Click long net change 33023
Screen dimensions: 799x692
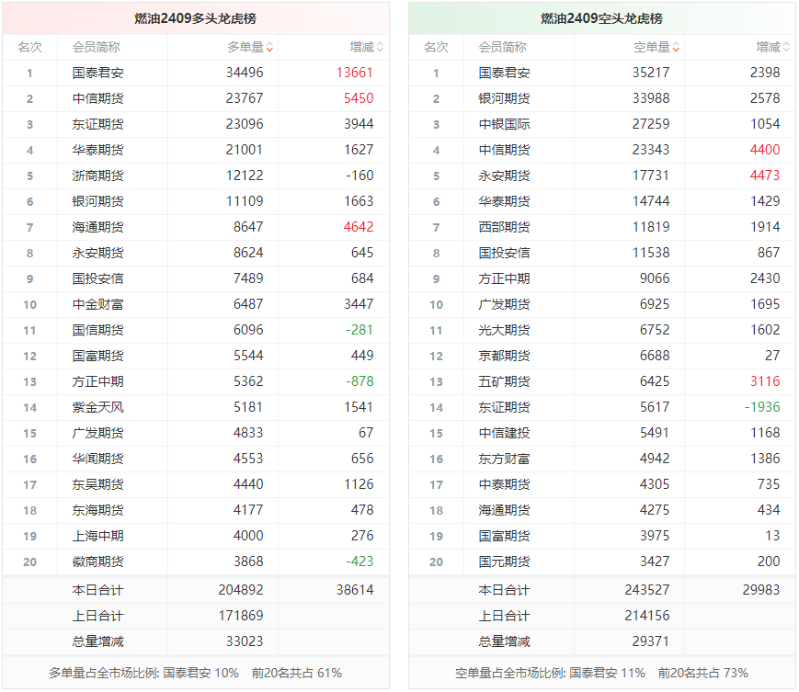pos(245,641)
